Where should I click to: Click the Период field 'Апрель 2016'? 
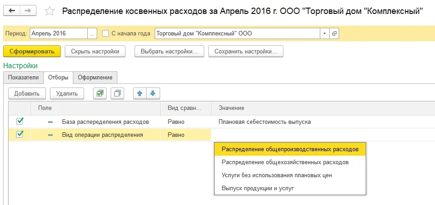pos(58,34)
